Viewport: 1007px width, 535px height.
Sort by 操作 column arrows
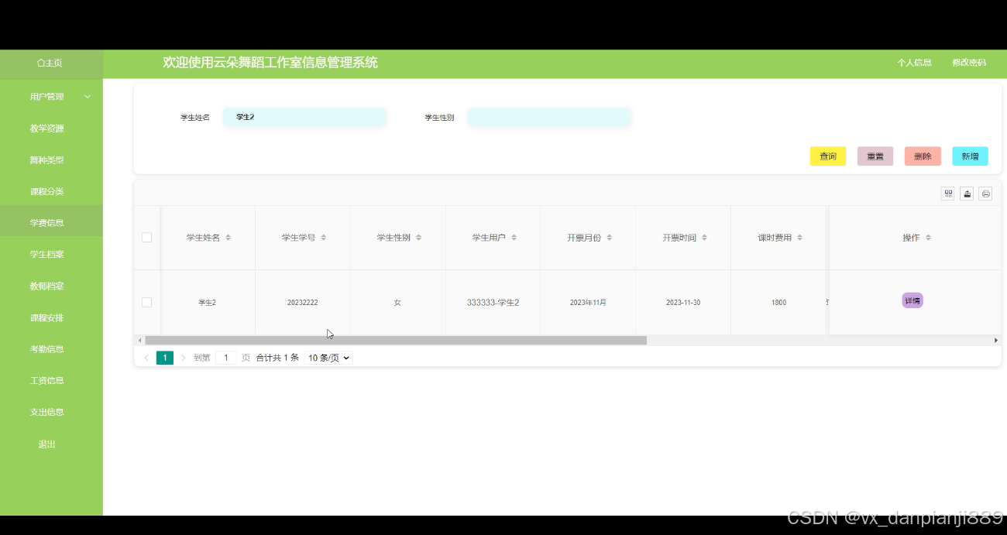coord(928,238)
